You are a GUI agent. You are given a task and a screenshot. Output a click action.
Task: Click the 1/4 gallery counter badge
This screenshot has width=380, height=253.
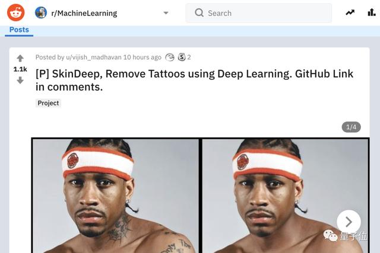tap(351, 127)
